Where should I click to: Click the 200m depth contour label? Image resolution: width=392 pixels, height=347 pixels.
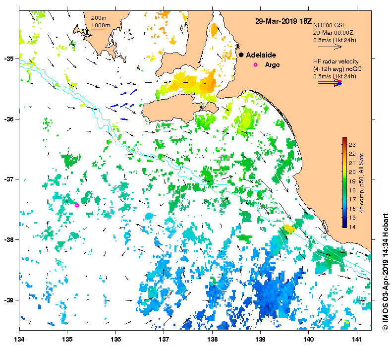[99, 18]
